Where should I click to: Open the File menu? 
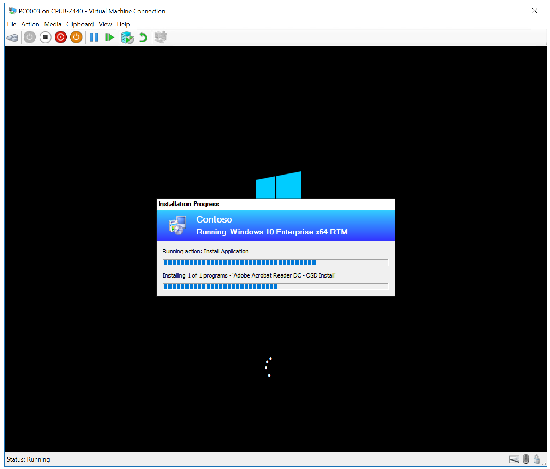(12, 24)
